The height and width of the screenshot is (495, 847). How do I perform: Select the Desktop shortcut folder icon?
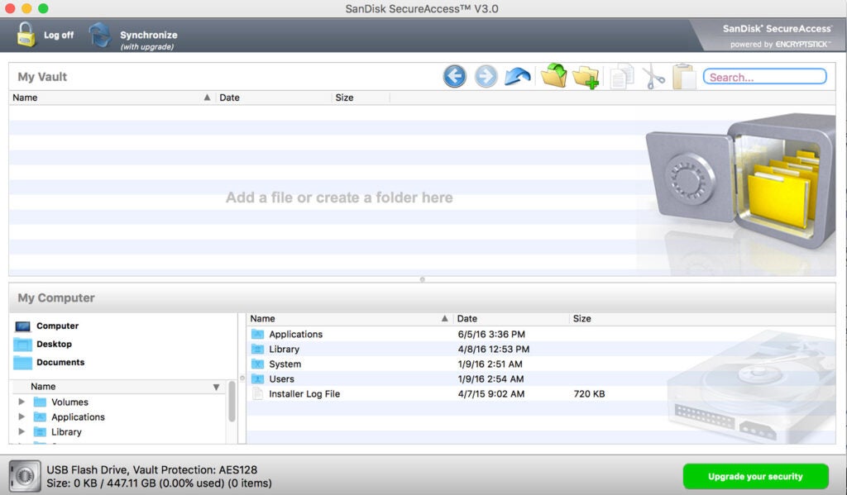22,345
